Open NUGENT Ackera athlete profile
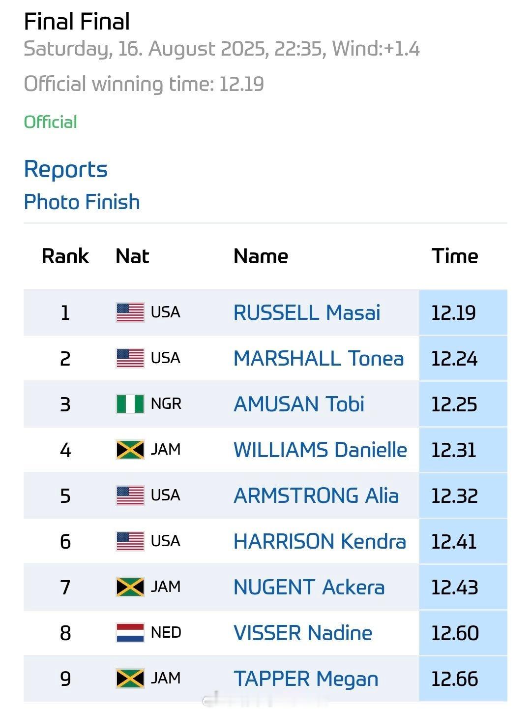The image size is (531, 712). point(309,587)
